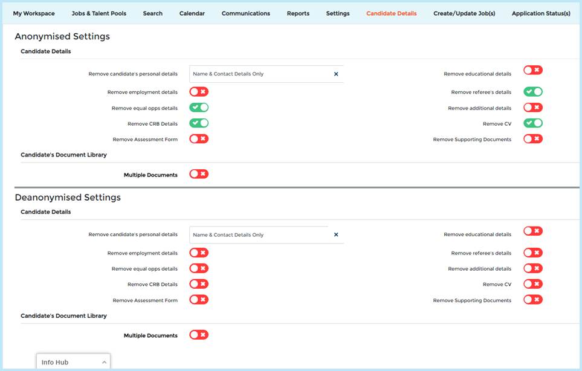The height and width of the screenshot is (371, 582).
Task: Toggle Remove Supporting Documents under Anonymised Settings
Action: 532,138
